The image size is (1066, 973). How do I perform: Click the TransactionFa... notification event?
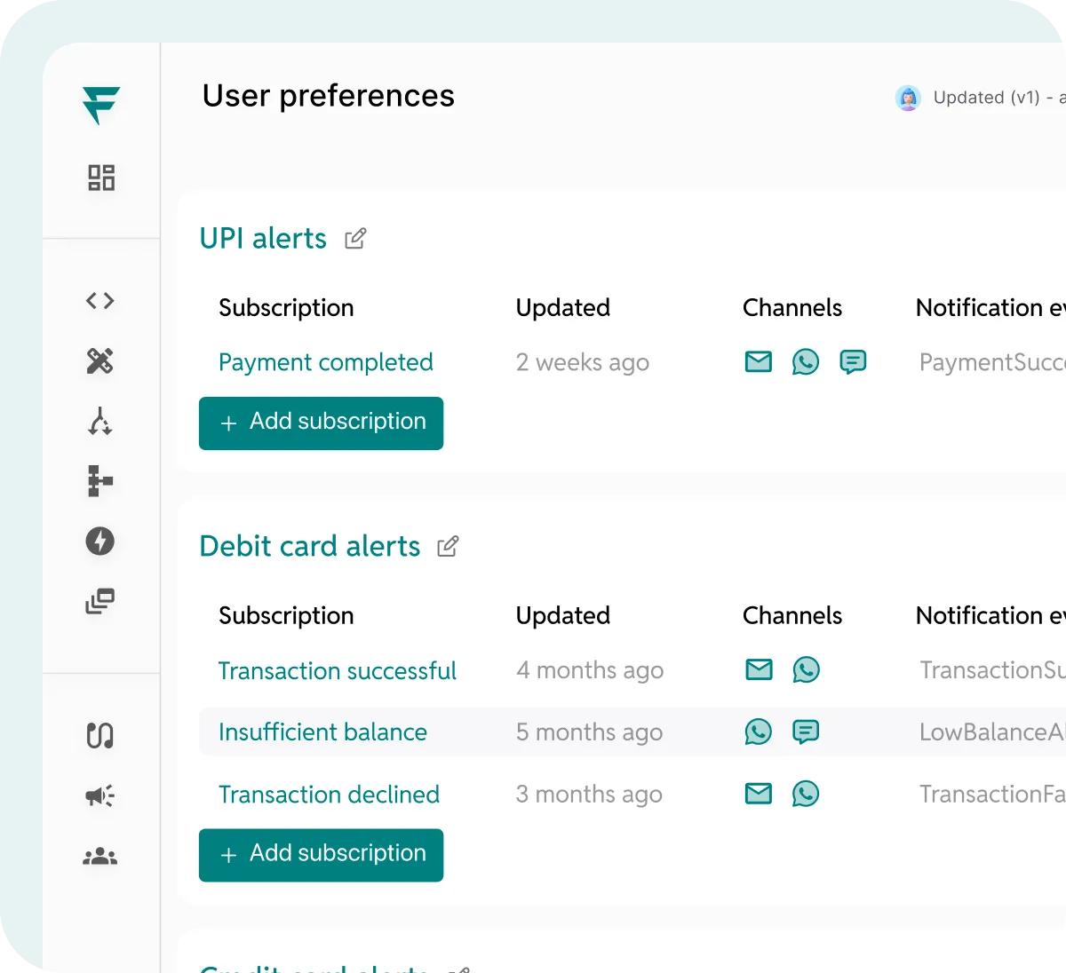992,795
